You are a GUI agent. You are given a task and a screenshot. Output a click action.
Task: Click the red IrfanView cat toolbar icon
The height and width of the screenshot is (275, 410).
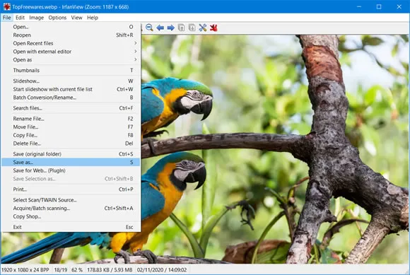pos(213,28)
